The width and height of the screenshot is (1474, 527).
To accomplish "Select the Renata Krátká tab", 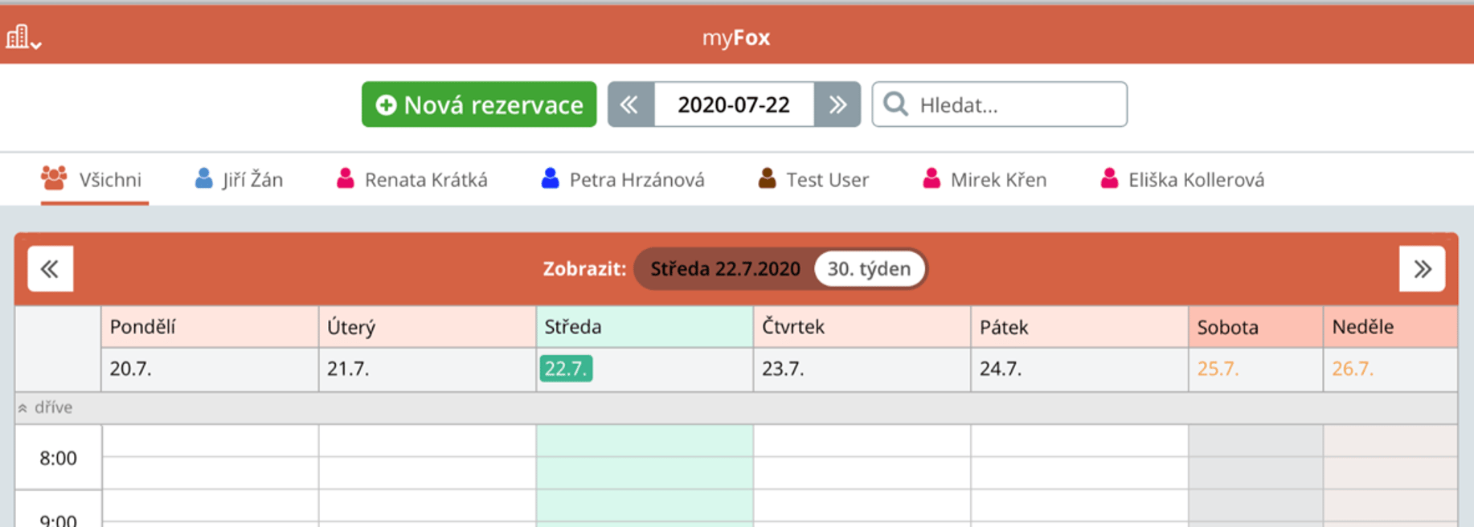I will point(412,179).
